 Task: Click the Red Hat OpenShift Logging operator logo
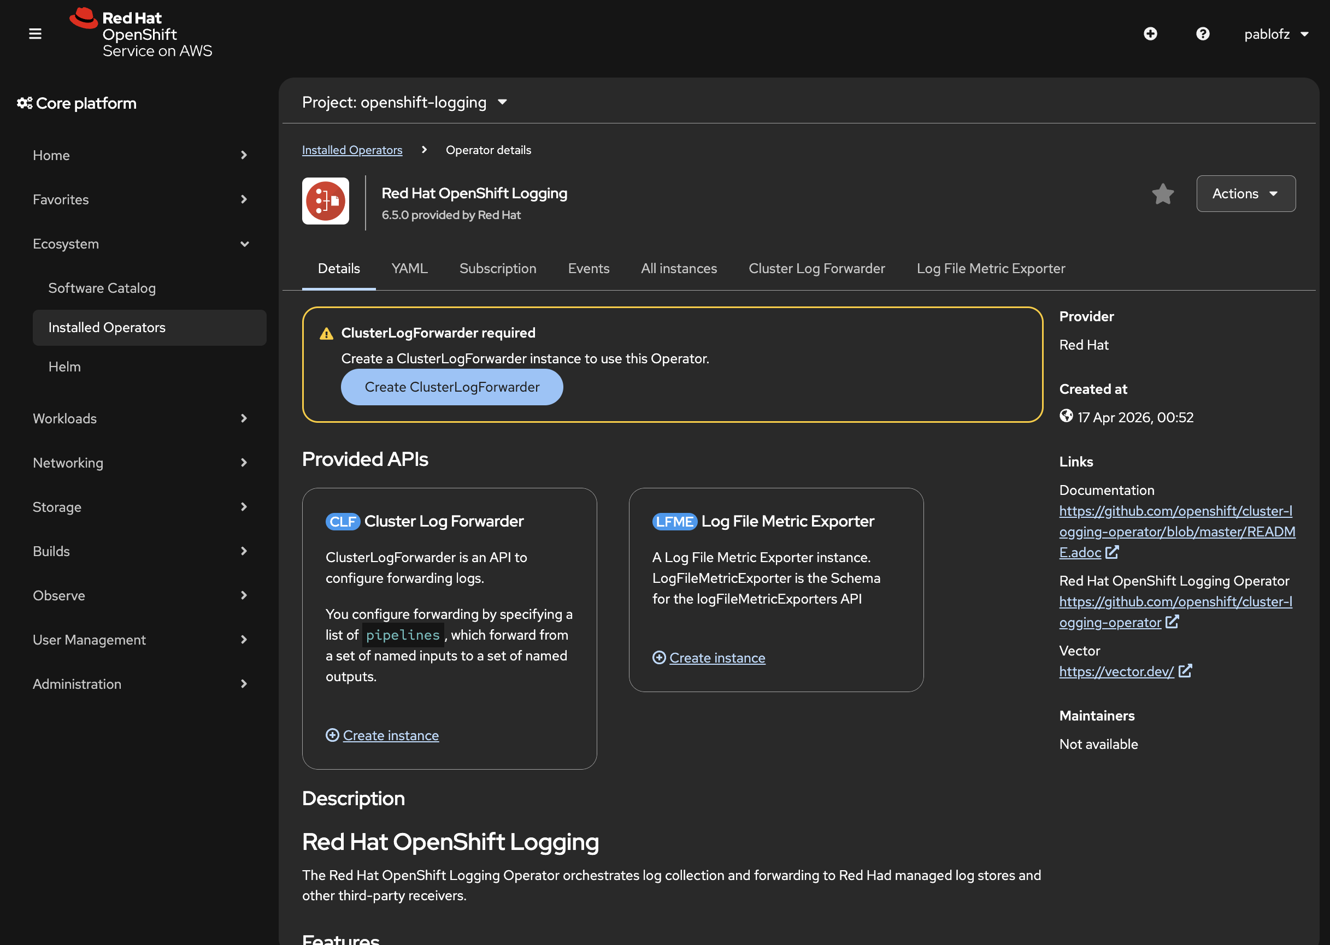(x=325, y=201)
